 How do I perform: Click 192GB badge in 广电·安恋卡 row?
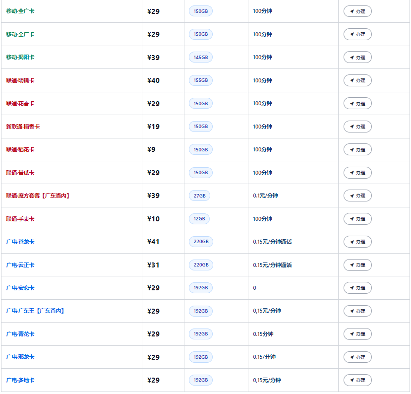coord(200,288)
